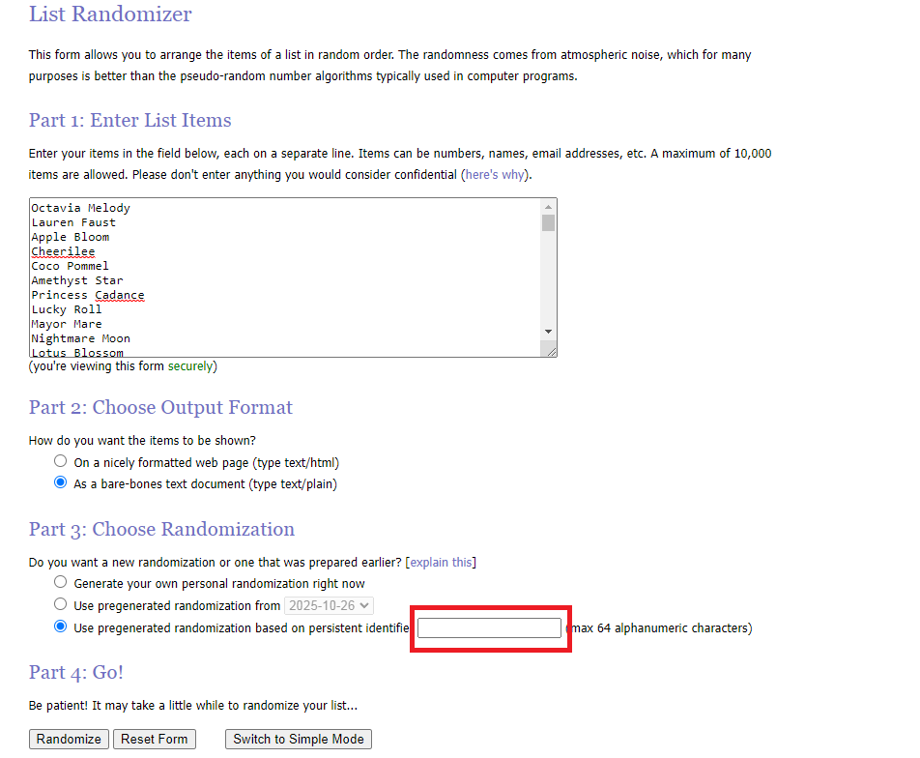Click the textarea resize handle corner
This screenshot has width=920, height=758.
coord(551,351)
